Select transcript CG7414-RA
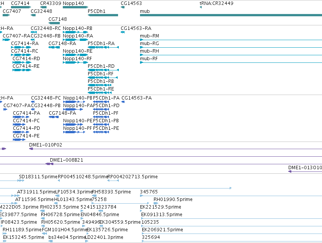This screenshot has height=243, width=322. coord(21,47)
